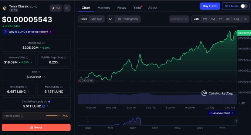Toggle DEX Mode switch
Image resolution: width=251 pixels, height=135 pixels.
pos(244,6)
